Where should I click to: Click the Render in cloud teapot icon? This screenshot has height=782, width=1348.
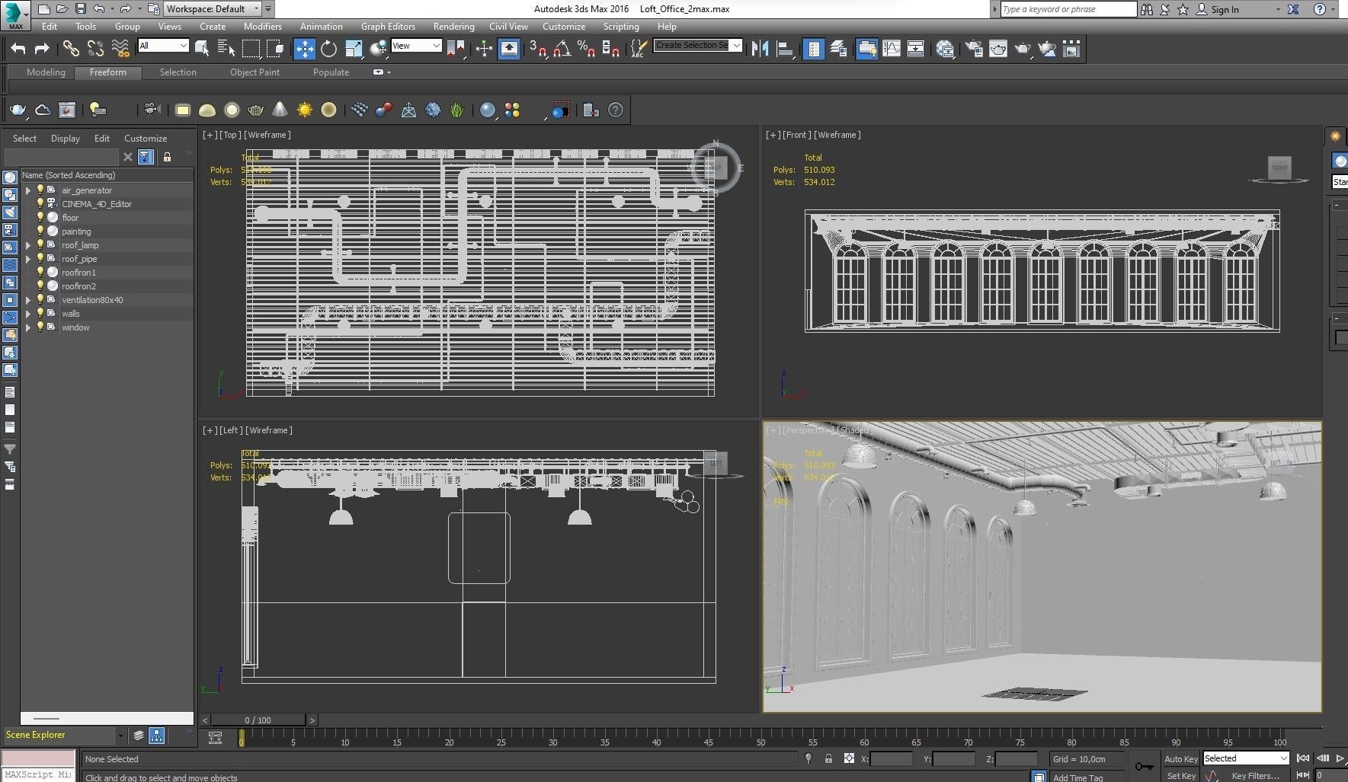pos(1048,49)
